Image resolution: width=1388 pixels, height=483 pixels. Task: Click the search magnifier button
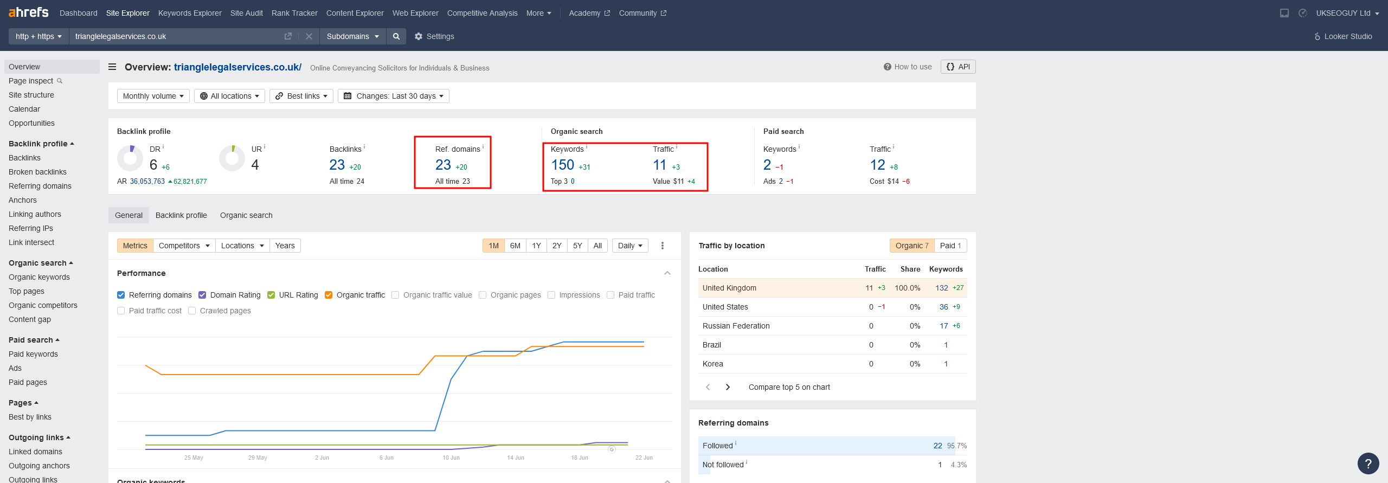[396, 36]
